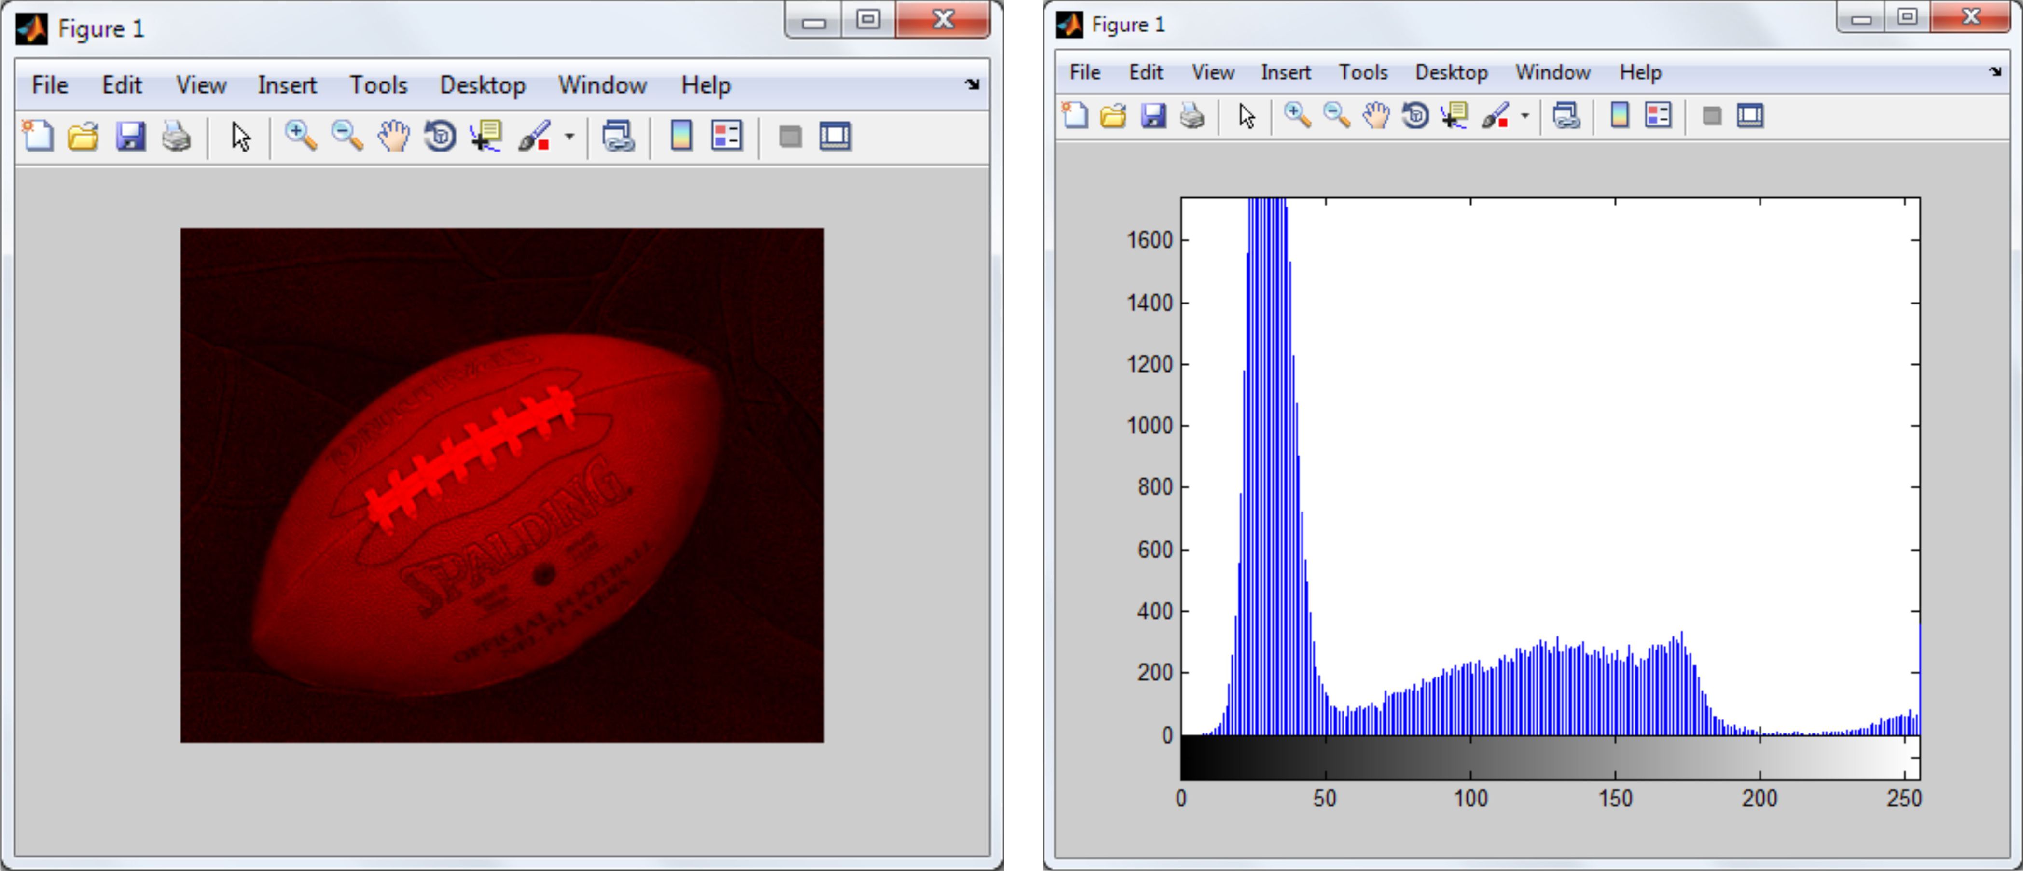Image resolution: width=2023 pixels, height=871 pixels.
Task: Hide Plot Tools button in left figure
Action: (790, 137)
